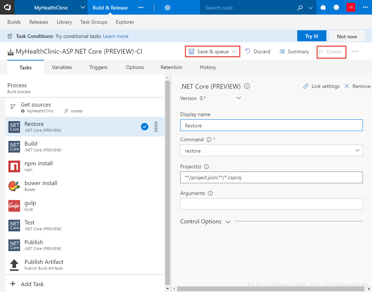Open the Version 0.* dropdown
372x292 pixels.
click(x=239, y=98)
